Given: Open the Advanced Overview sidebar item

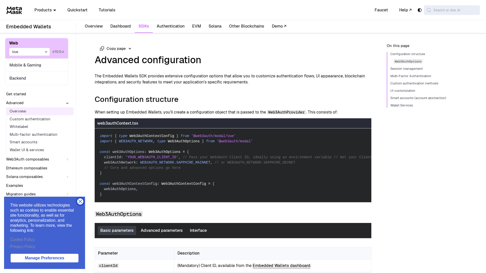Looking at the screenshot, I should (40, 111).
